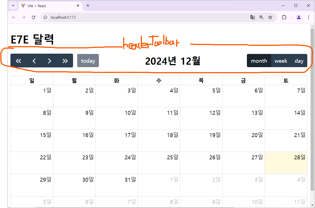Open the site information icon
315x208 pixels.
pyautogui.click(x=45, y=17)
